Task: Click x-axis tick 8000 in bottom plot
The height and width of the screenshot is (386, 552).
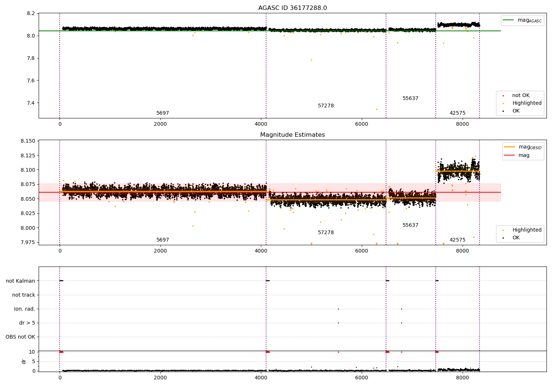Action: [x=462, y=378]
